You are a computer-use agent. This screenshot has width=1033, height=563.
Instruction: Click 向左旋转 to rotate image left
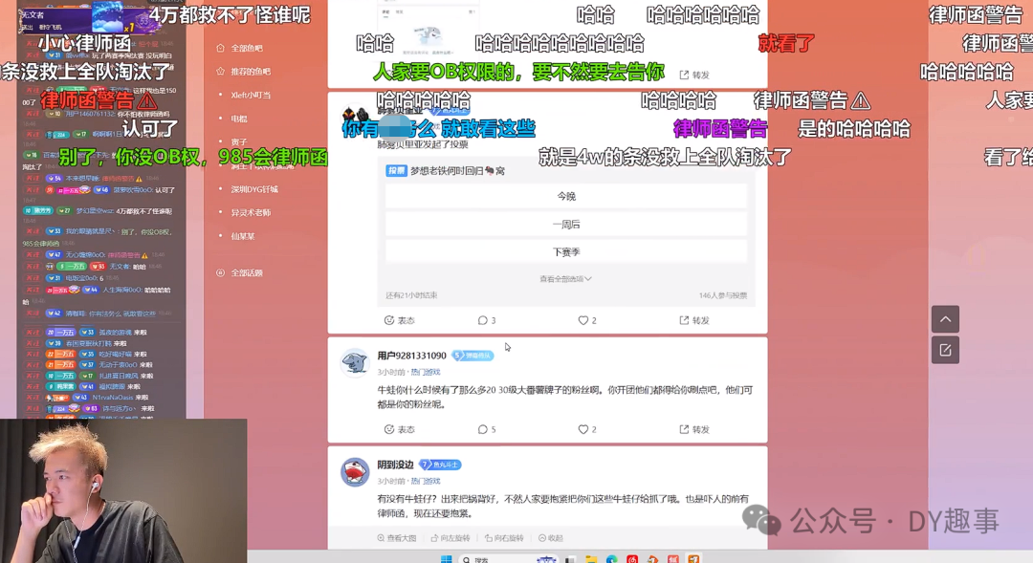tap(451, 538)
